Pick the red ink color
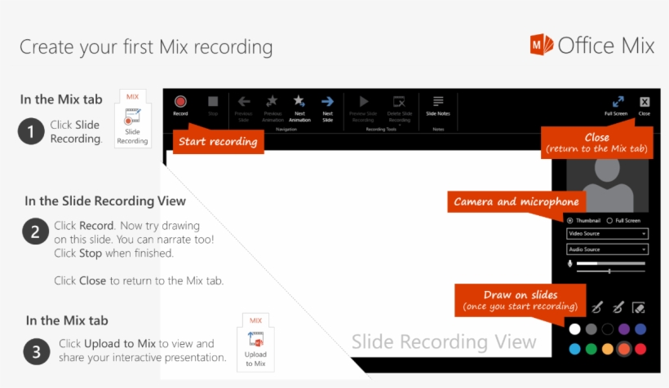The height and width of the screenshot is (388, 669). coord(640,349)
